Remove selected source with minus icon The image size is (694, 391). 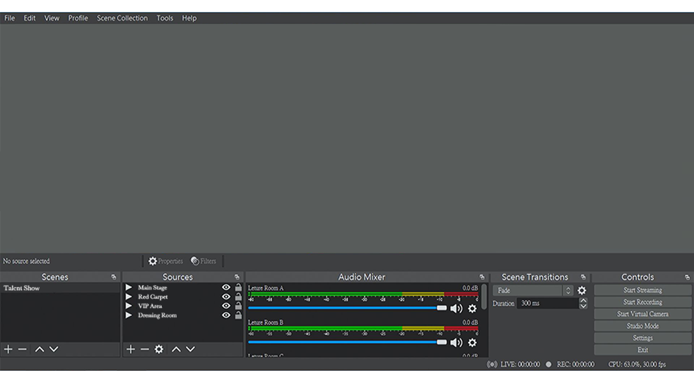[144, 349]
